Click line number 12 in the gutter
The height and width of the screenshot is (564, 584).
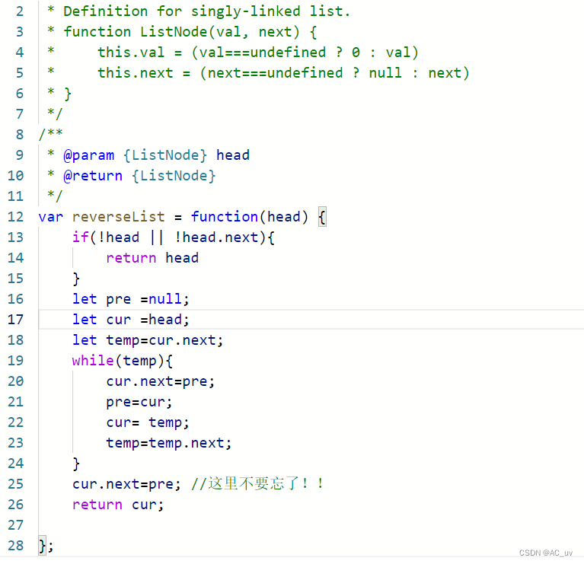(15, 217)
